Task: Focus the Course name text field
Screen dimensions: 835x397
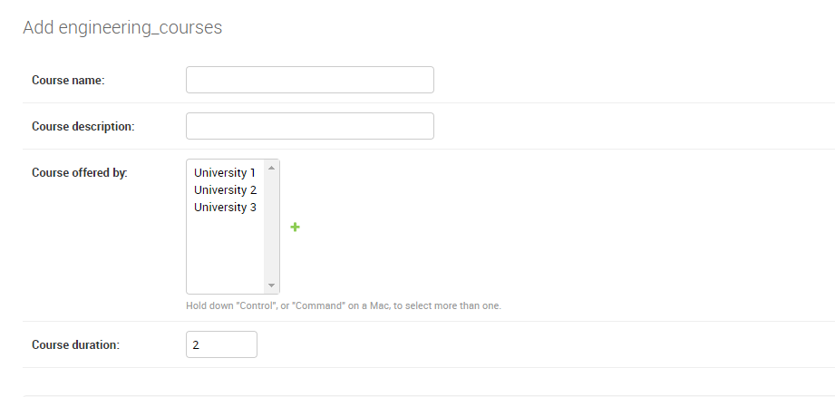Action: coord(309,80)
